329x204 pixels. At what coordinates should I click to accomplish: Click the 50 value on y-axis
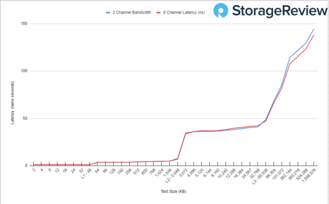(x=25, y=118)
